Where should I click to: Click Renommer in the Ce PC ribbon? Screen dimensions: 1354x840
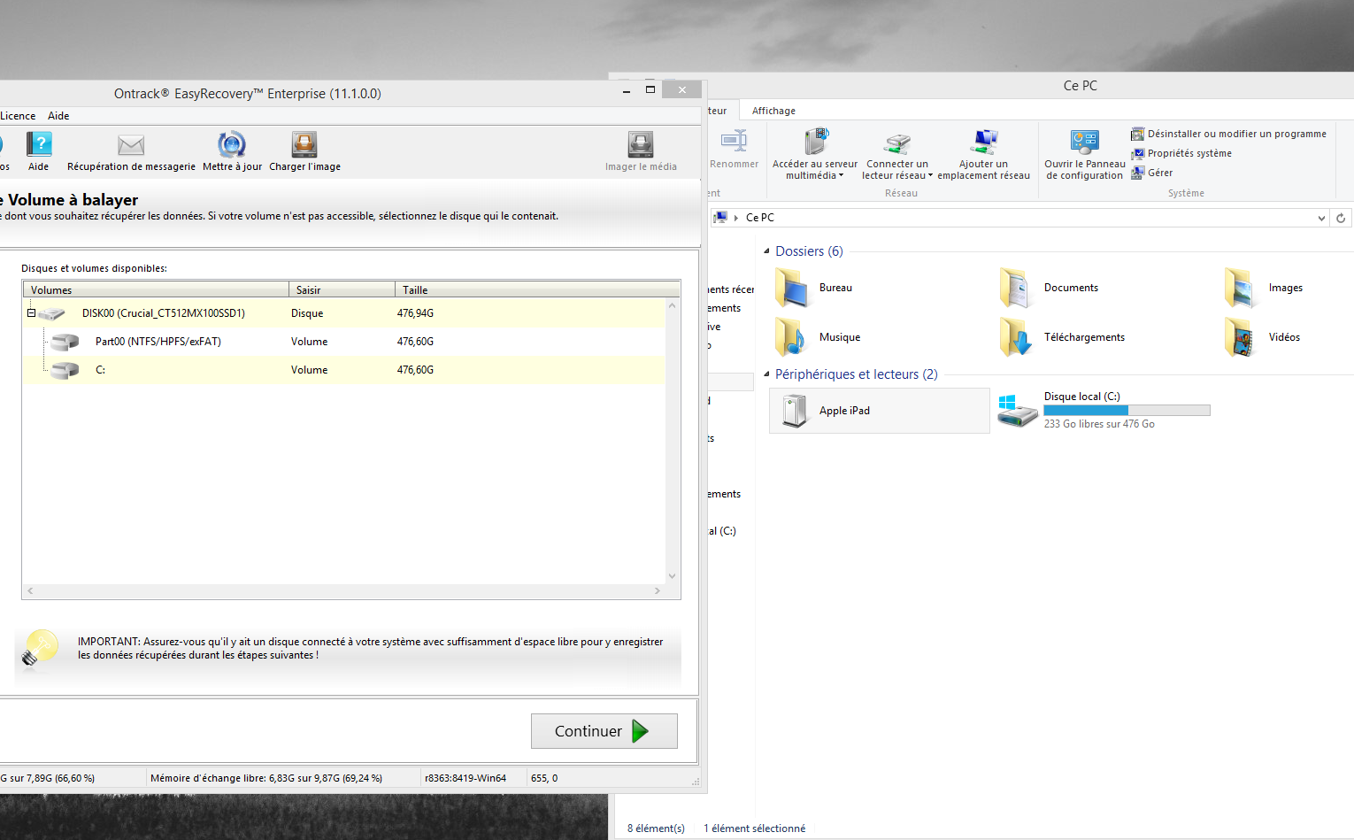(734, 150)
